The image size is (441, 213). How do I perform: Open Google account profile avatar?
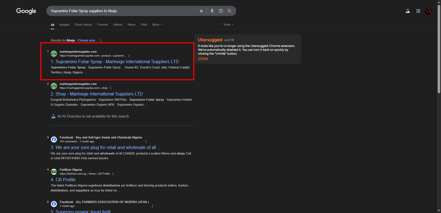pos(428,11)
